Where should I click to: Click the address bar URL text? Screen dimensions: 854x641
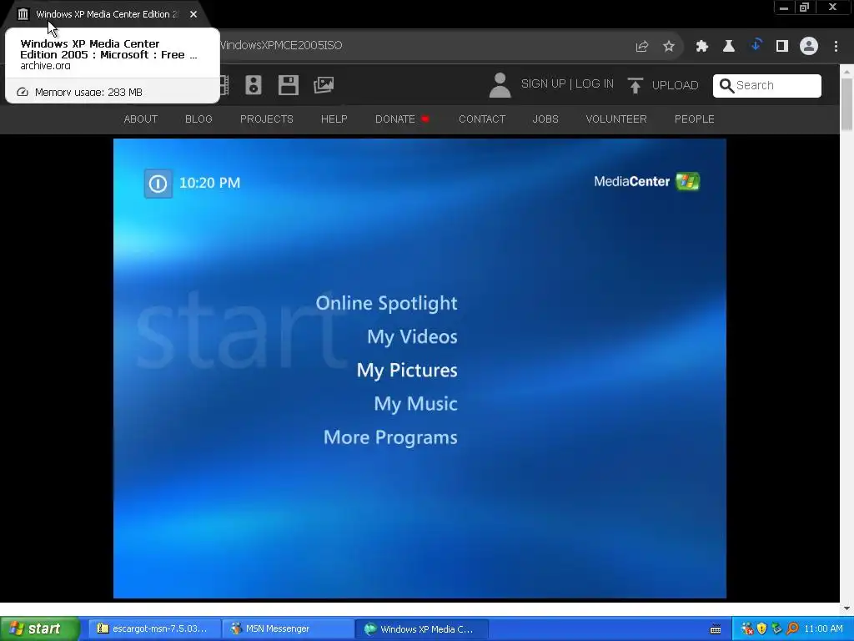click(281, 46)
